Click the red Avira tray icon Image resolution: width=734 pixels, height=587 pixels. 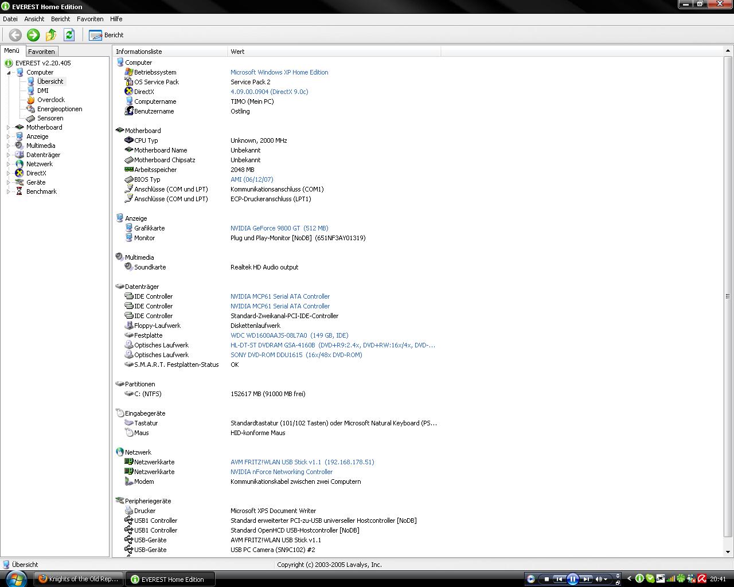701,579
